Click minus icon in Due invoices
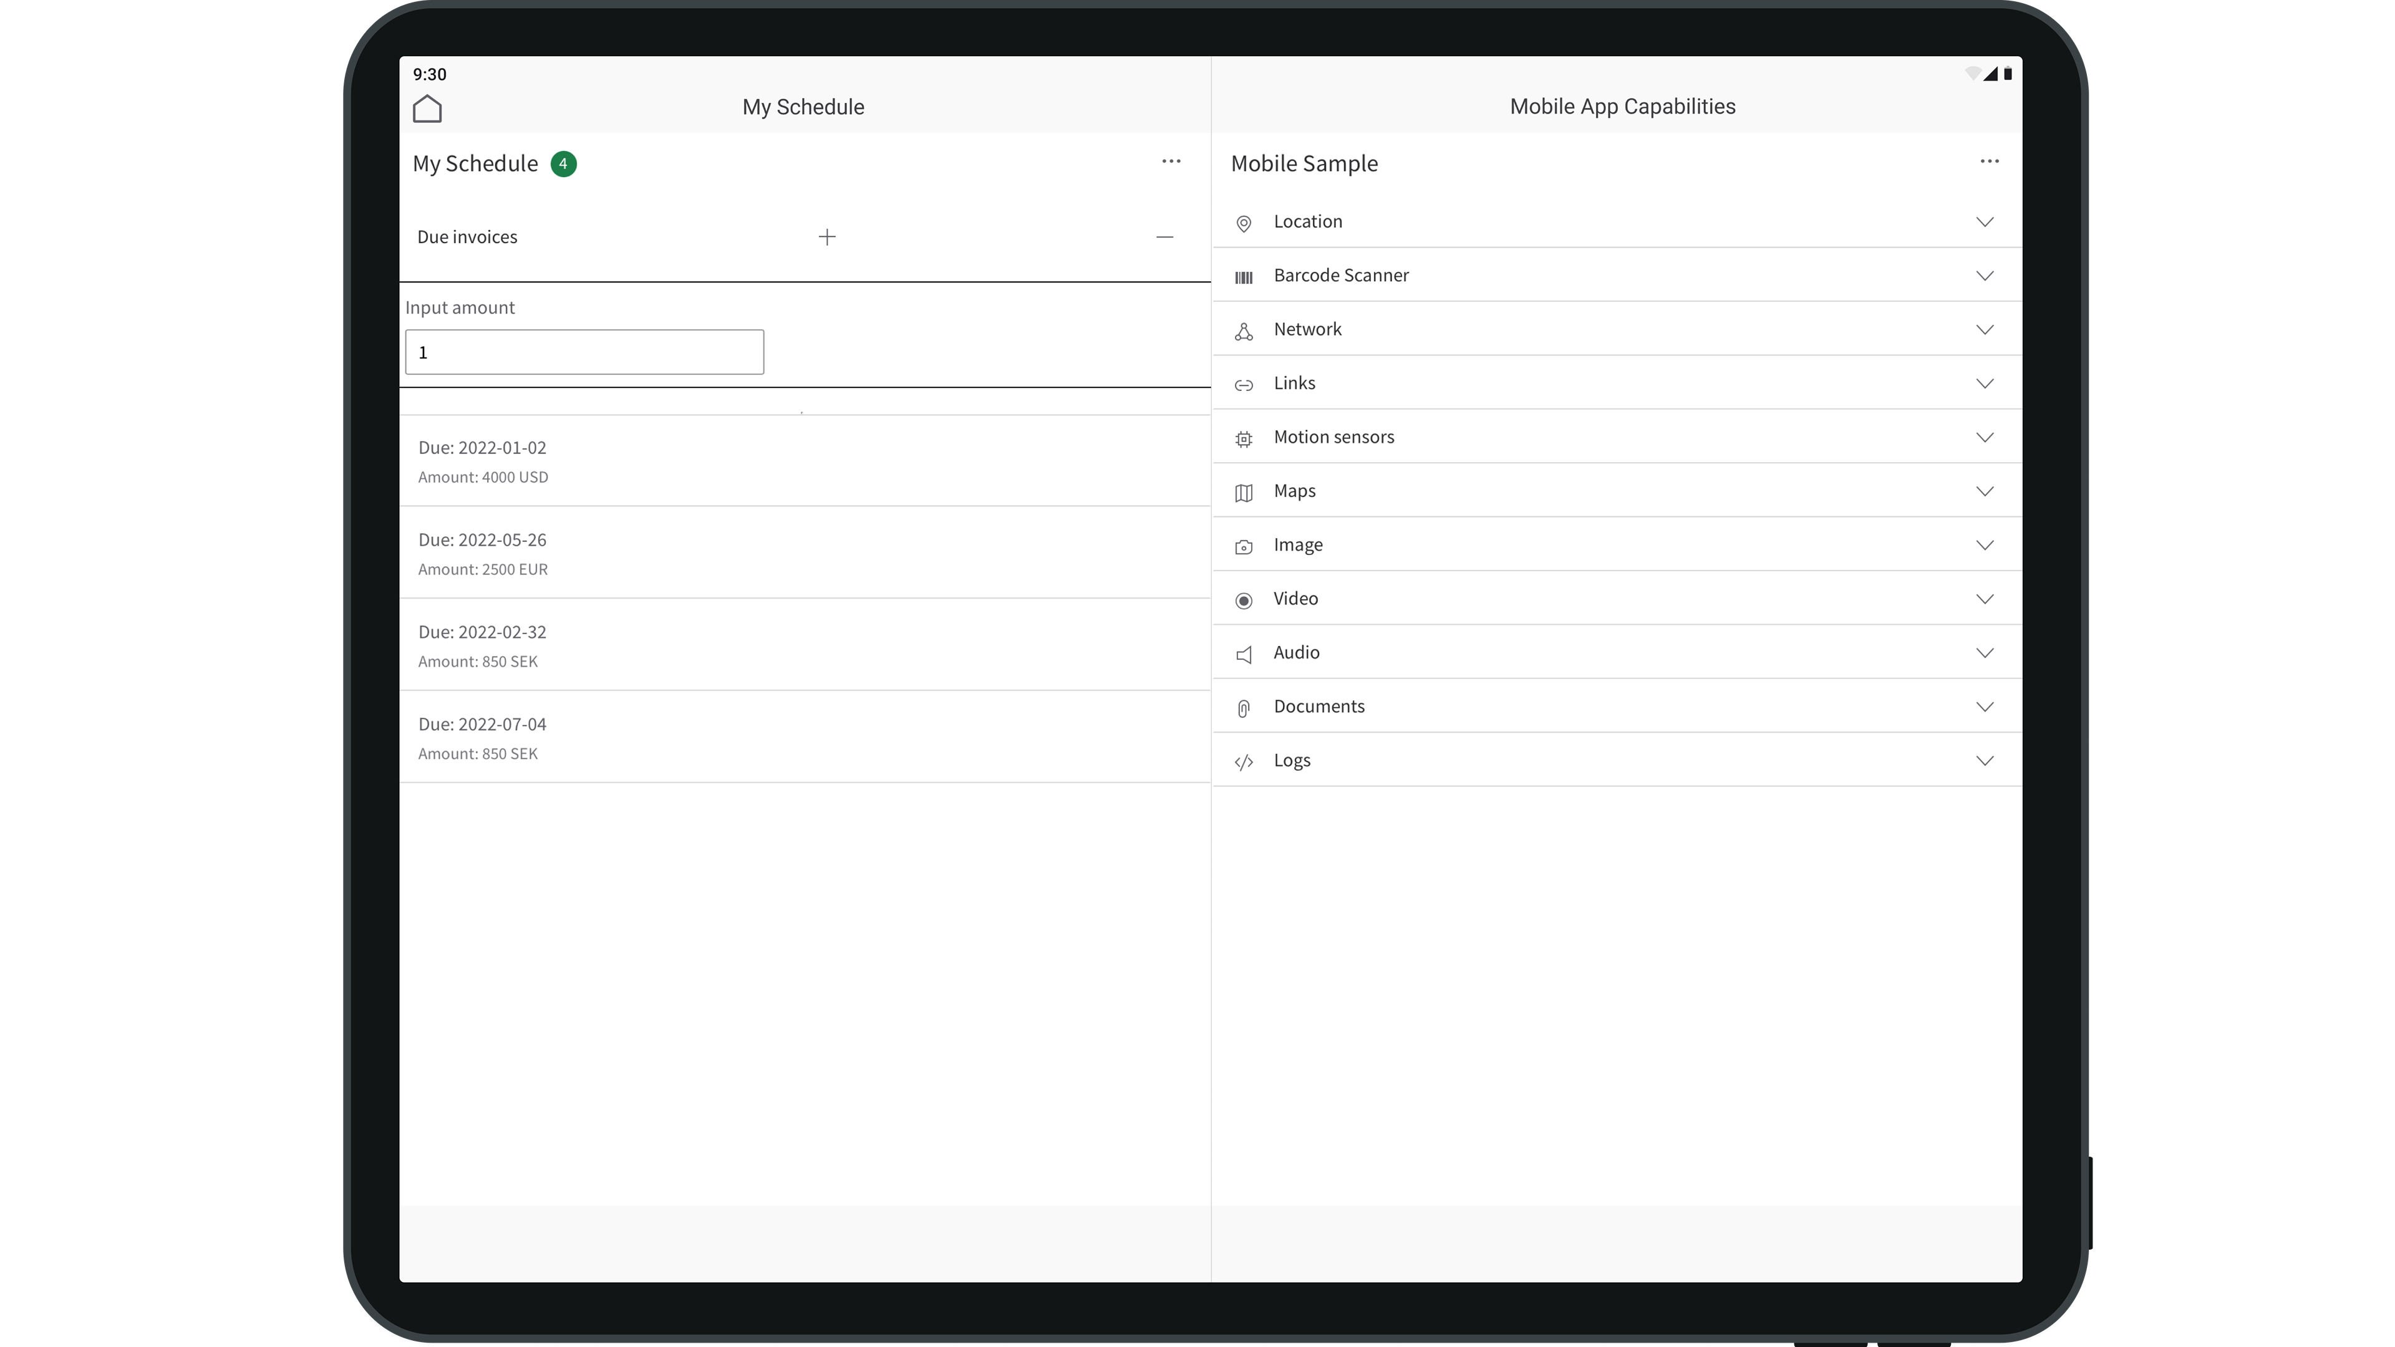The height and width of the screenshot is (1347, 2395). click(x=1164, y=237)
